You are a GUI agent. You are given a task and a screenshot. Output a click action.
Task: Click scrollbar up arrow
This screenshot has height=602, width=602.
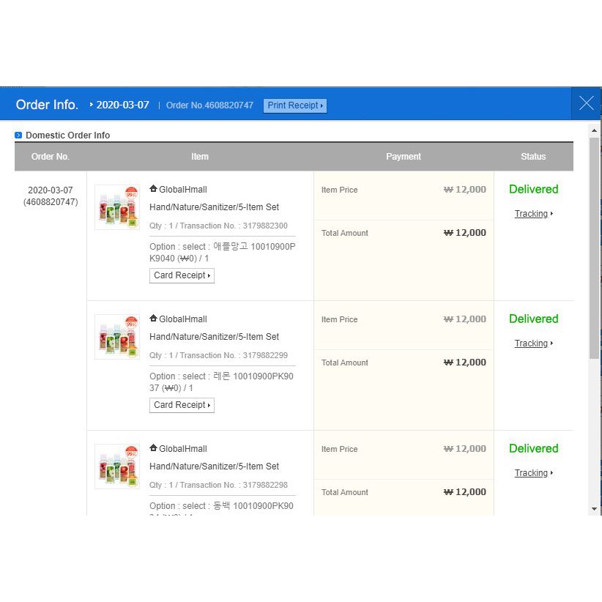pyautogui.click(x=594, y=130)
